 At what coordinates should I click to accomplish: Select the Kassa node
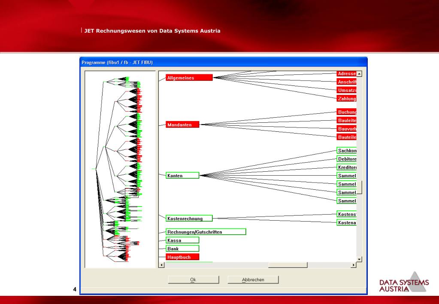(x=182, y=240)
